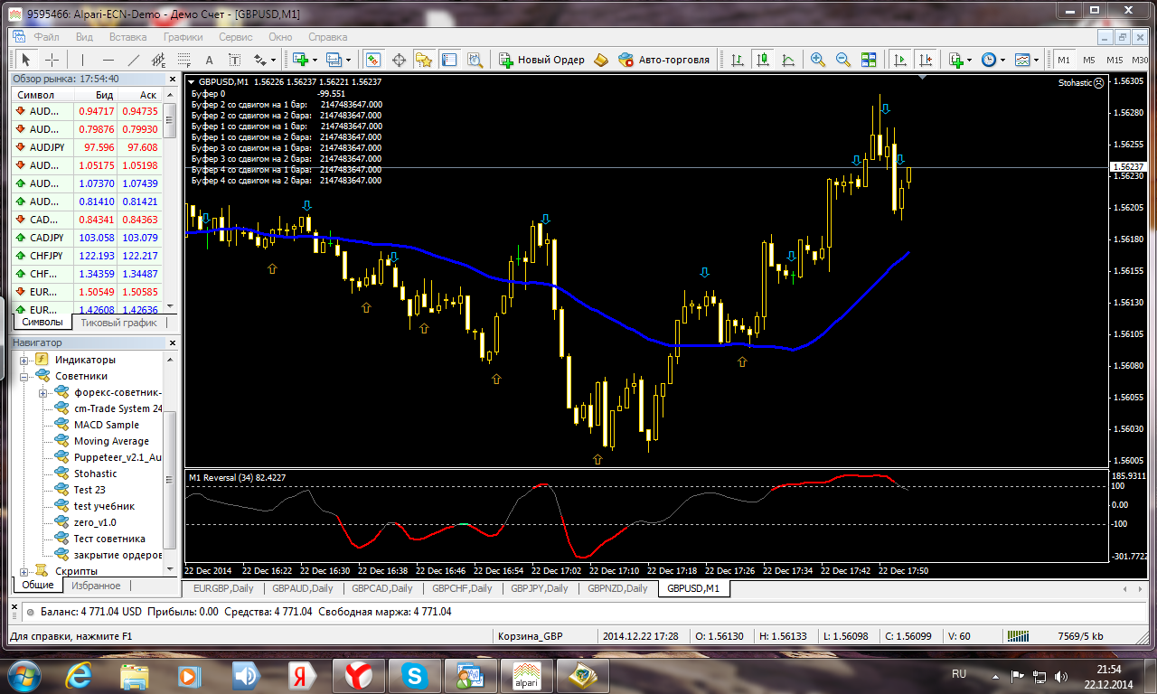Open dropdown arrow next to templates icon
Screen dimensions: 1157x694
pyautogui.click(x=1037, y=60)
